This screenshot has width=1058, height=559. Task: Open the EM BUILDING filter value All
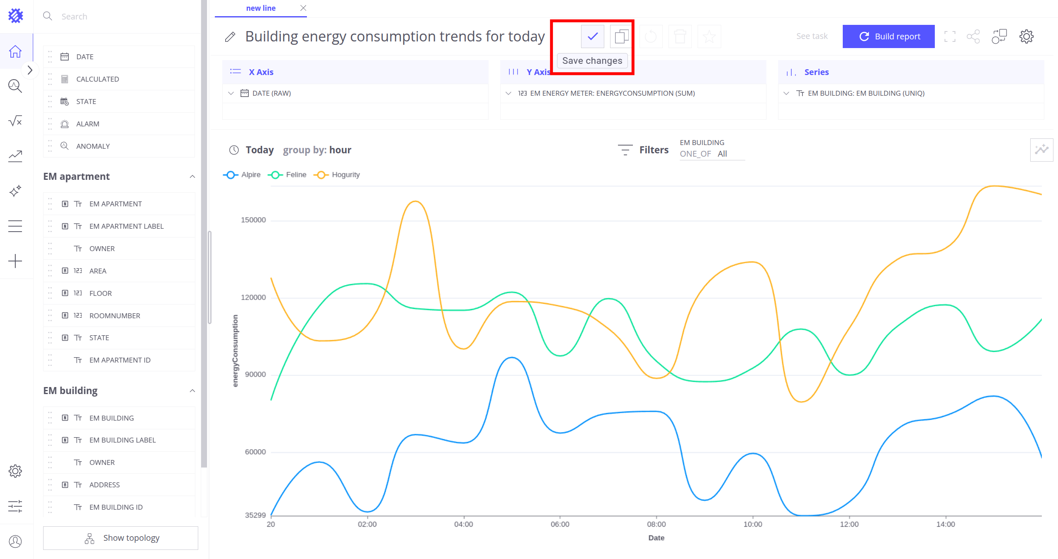(722, 154)
